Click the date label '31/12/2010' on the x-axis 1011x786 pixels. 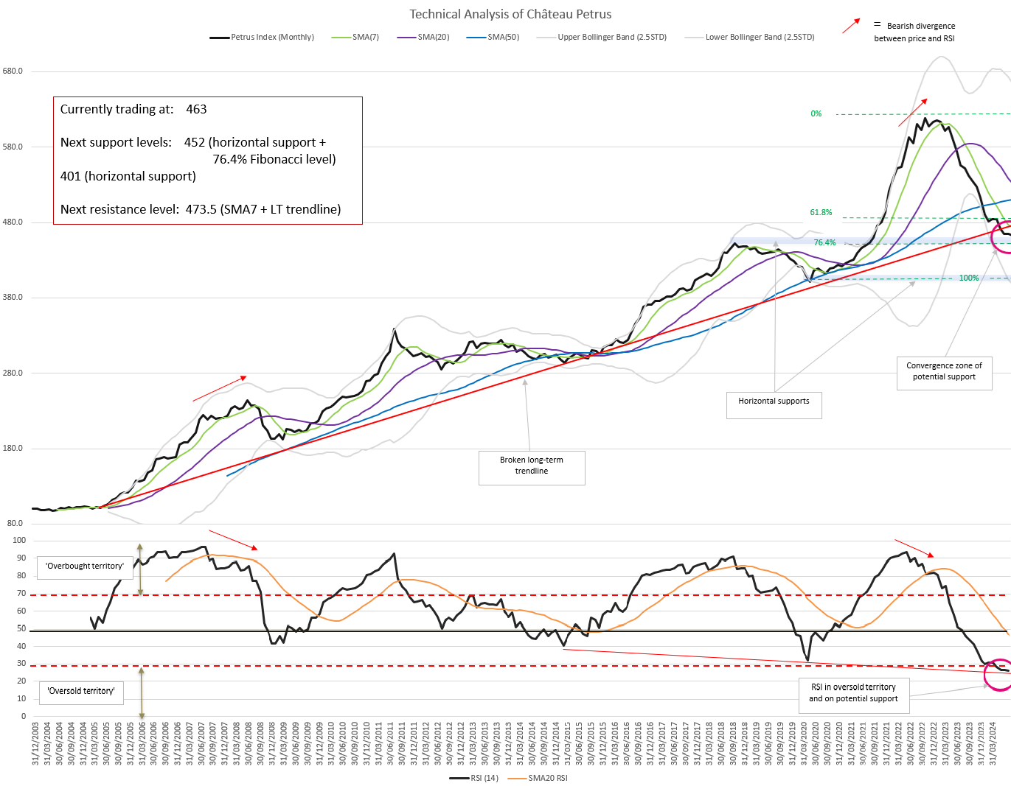[366, 744]
